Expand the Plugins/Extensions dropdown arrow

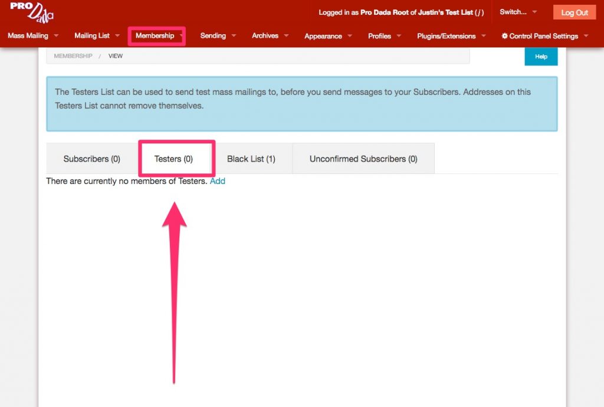[484, 36]
